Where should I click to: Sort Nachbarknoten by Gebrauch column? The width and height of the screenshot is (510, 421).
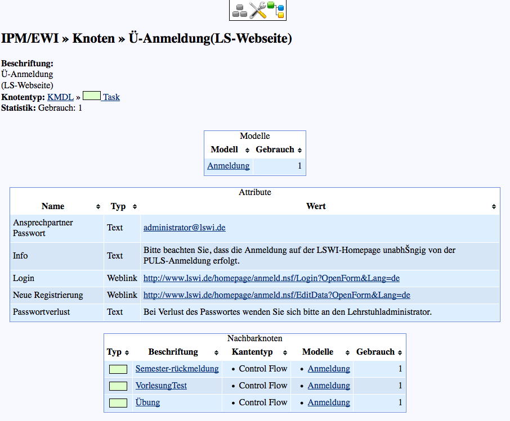(400, 352)
